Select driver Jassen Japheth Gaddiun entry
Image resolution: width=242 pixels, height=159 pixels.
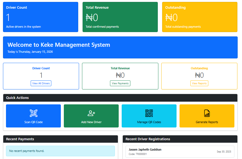pos(145,149)
